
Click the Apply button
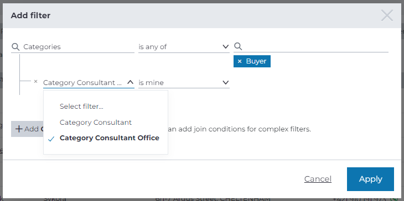[370, 179]
